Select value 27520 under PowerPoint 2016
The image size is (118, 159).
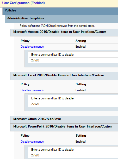point(35,155)
